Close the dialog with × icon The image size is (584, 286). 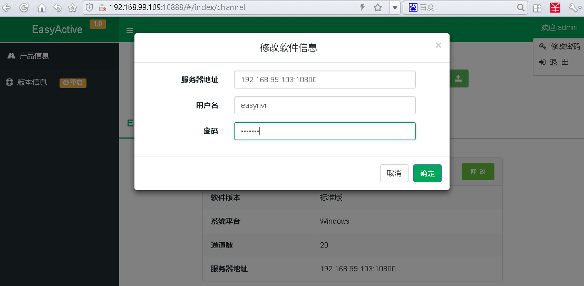[439, 45]
